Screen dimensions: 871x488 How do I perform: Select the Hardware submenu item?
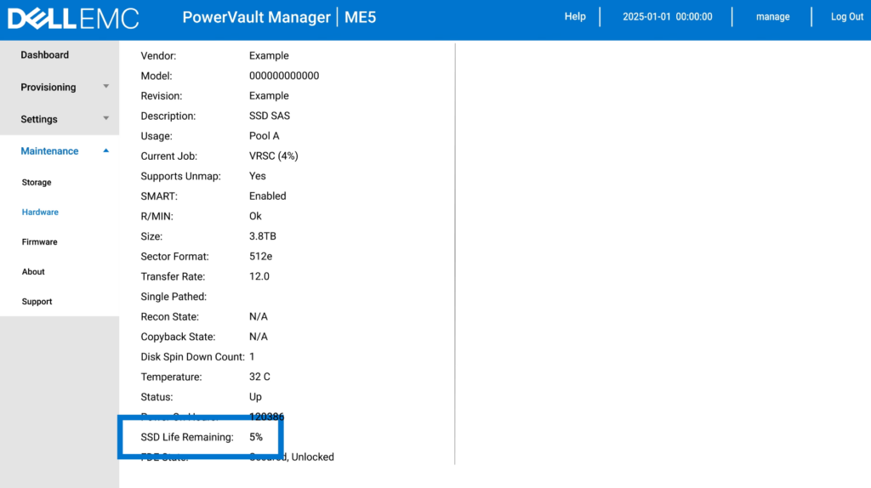coord(40,213)
